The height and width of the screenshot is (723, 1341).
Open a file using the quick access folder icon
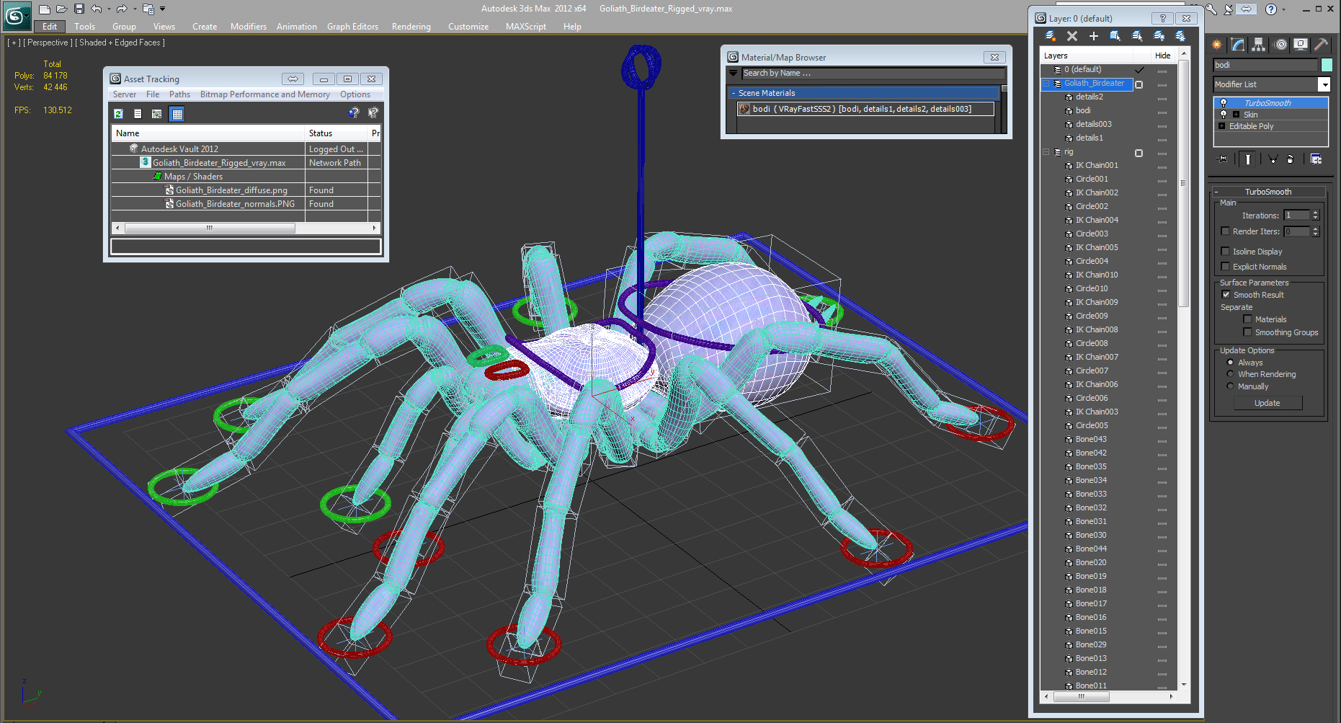click(62, 9)
